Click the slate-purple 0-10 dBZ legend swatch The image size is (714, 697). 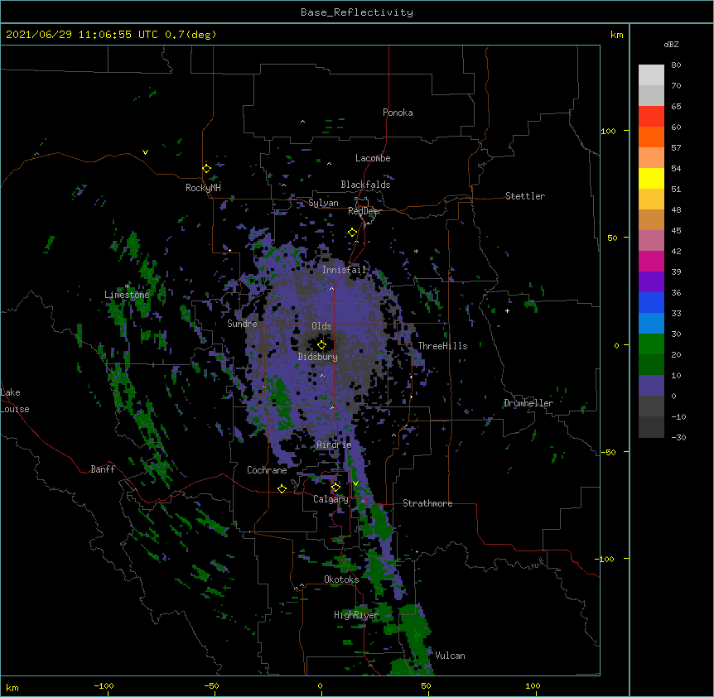pyautogui.click(x=651, y=386)
